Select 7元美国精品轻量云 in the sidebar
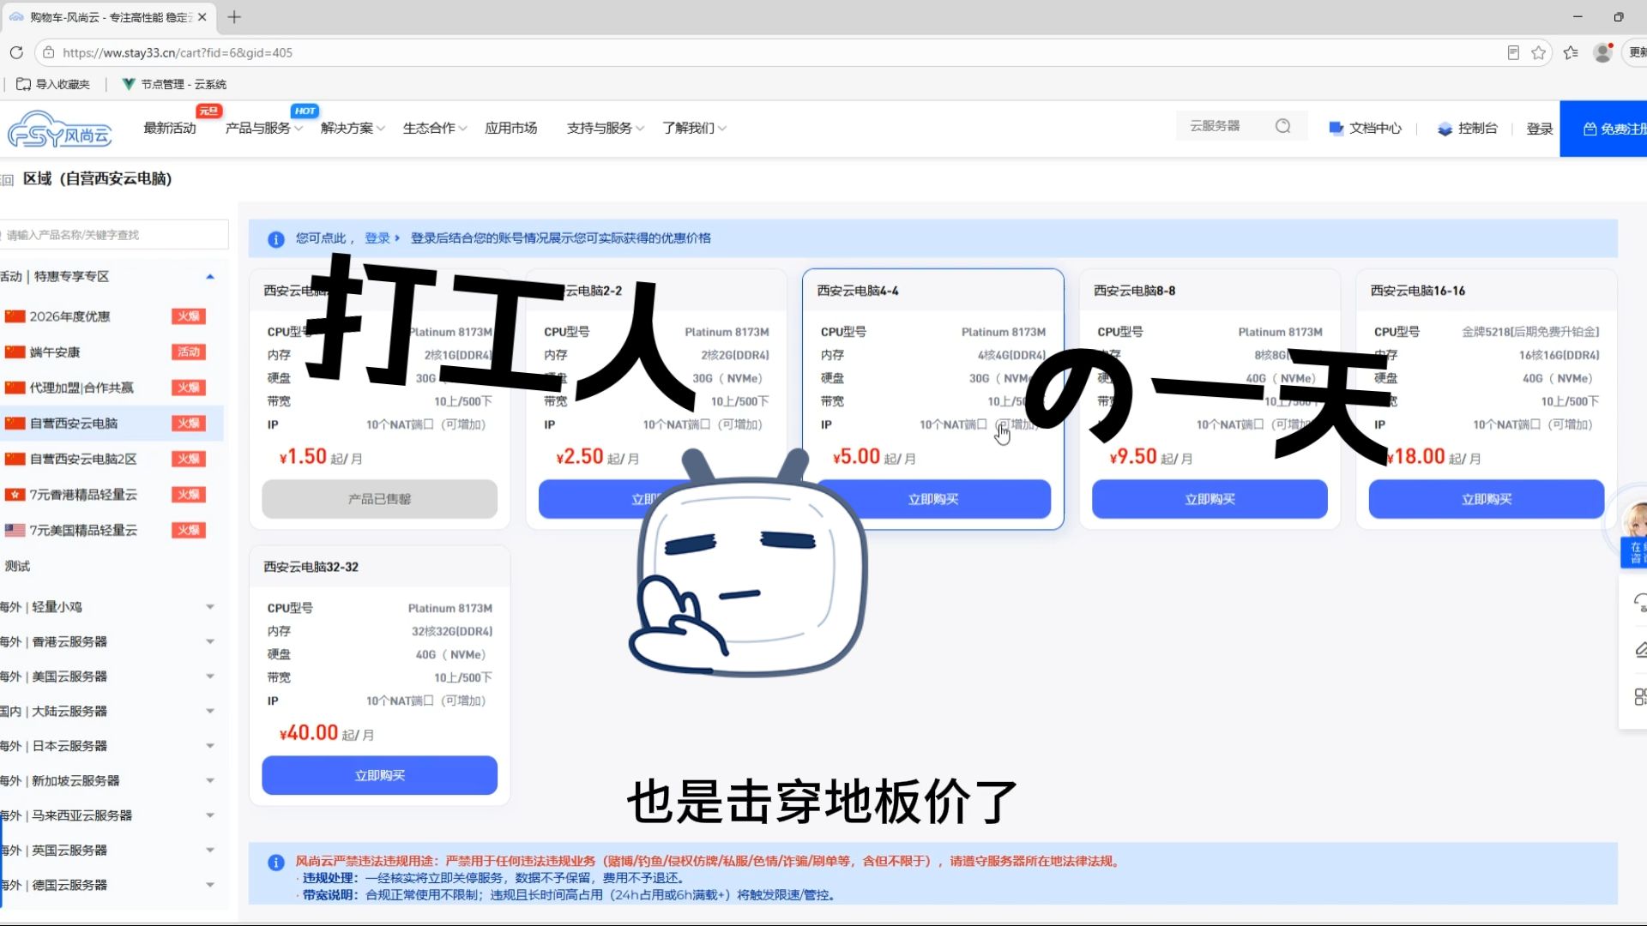 tap(112, 530)
